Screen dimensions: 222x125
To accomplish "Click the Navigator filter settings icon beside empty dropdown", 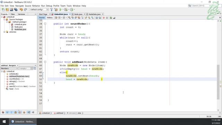I will pyautogui.click(x=35, y=68).
